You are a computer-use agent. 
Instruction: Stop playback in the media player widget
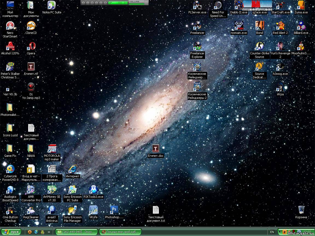point(92,3)
